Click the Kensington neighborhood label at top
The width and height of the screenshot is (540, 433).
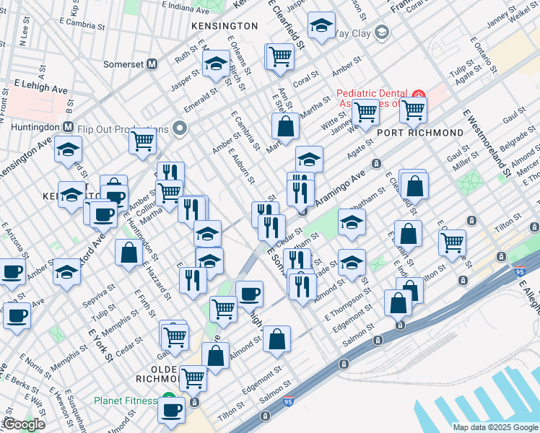(225, 26)
